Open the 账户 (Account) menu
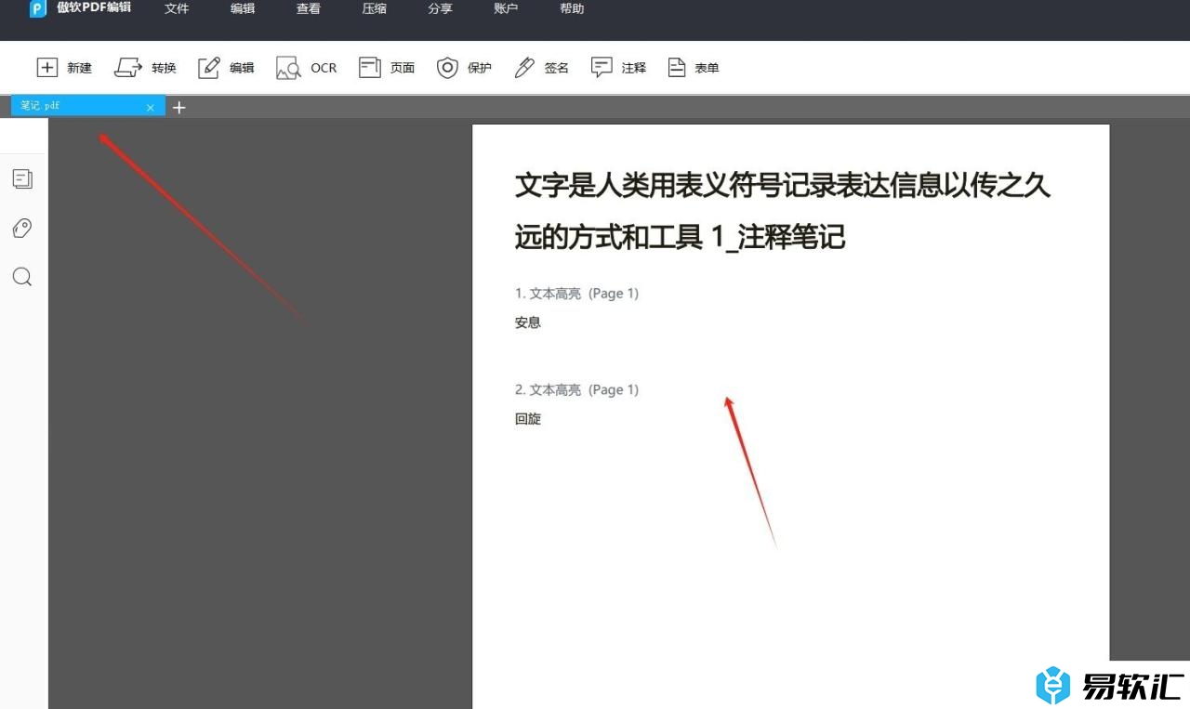The image size is (1190, 709). (x=507, y=8)
